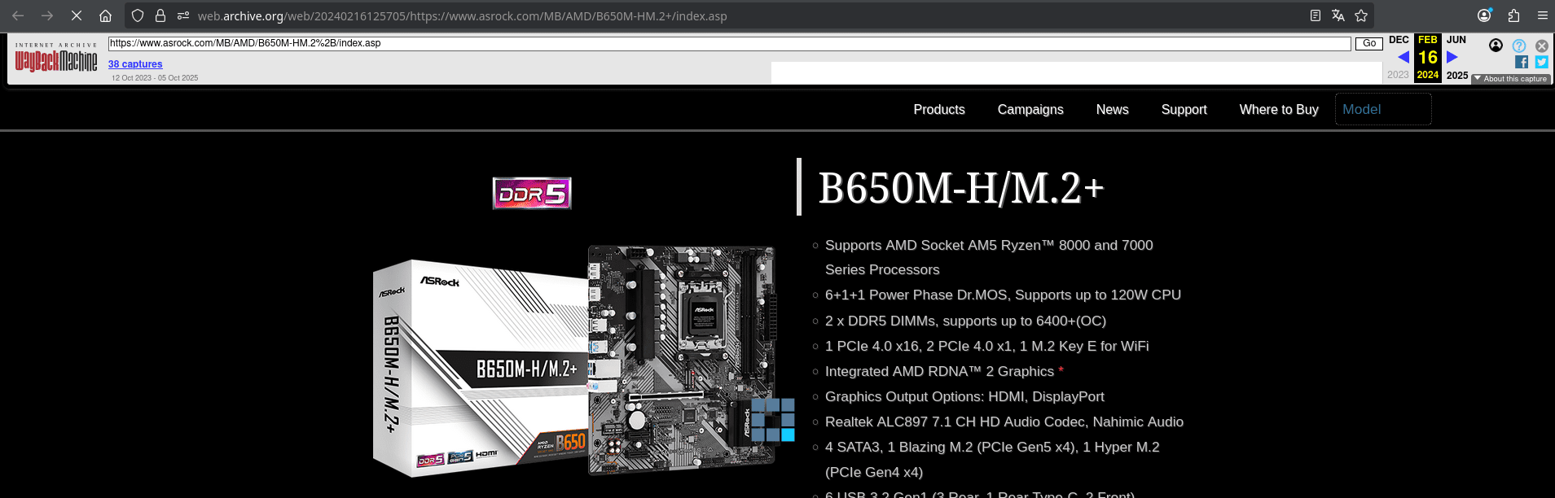Open Where to Buy menu
Image resolution: width=1555 pixels, height=498 pixels.
[x=1279, y=110]
